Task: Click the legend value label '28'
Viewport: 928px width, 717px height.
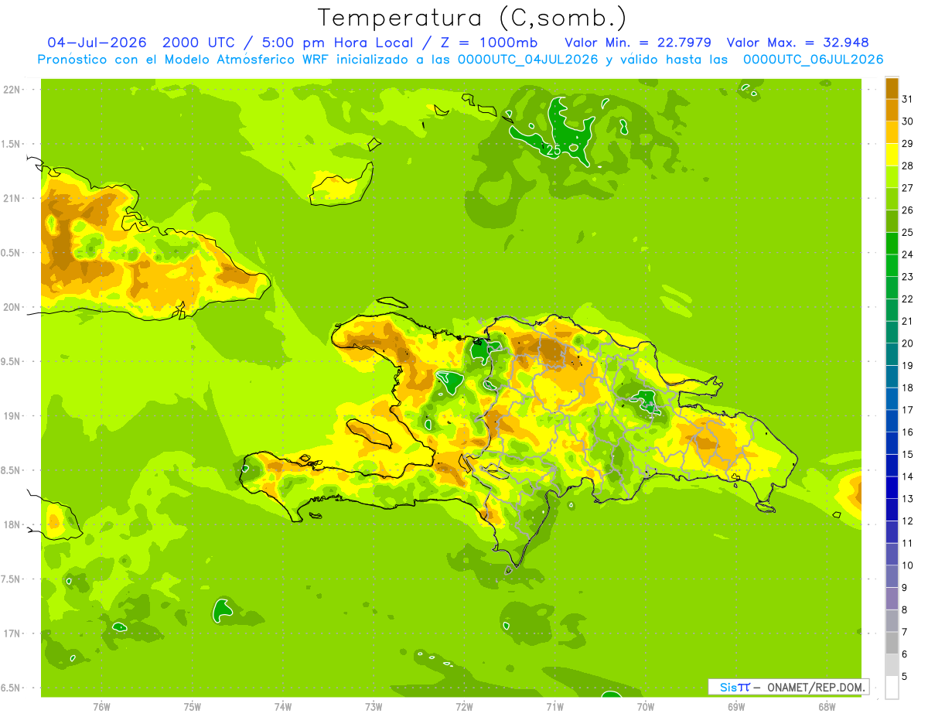Action: click(907, 166)
